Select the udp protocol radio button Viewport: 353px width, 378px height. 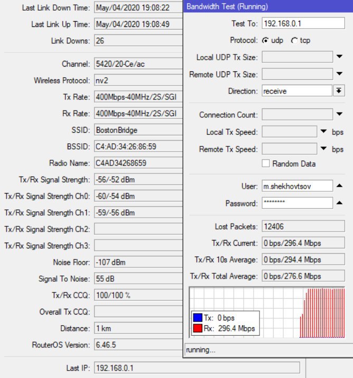(x=265, y=41)
